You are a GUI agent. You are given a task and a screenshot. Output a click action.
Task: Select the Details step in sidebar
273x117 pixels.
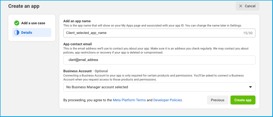click(x=32, y=32)
